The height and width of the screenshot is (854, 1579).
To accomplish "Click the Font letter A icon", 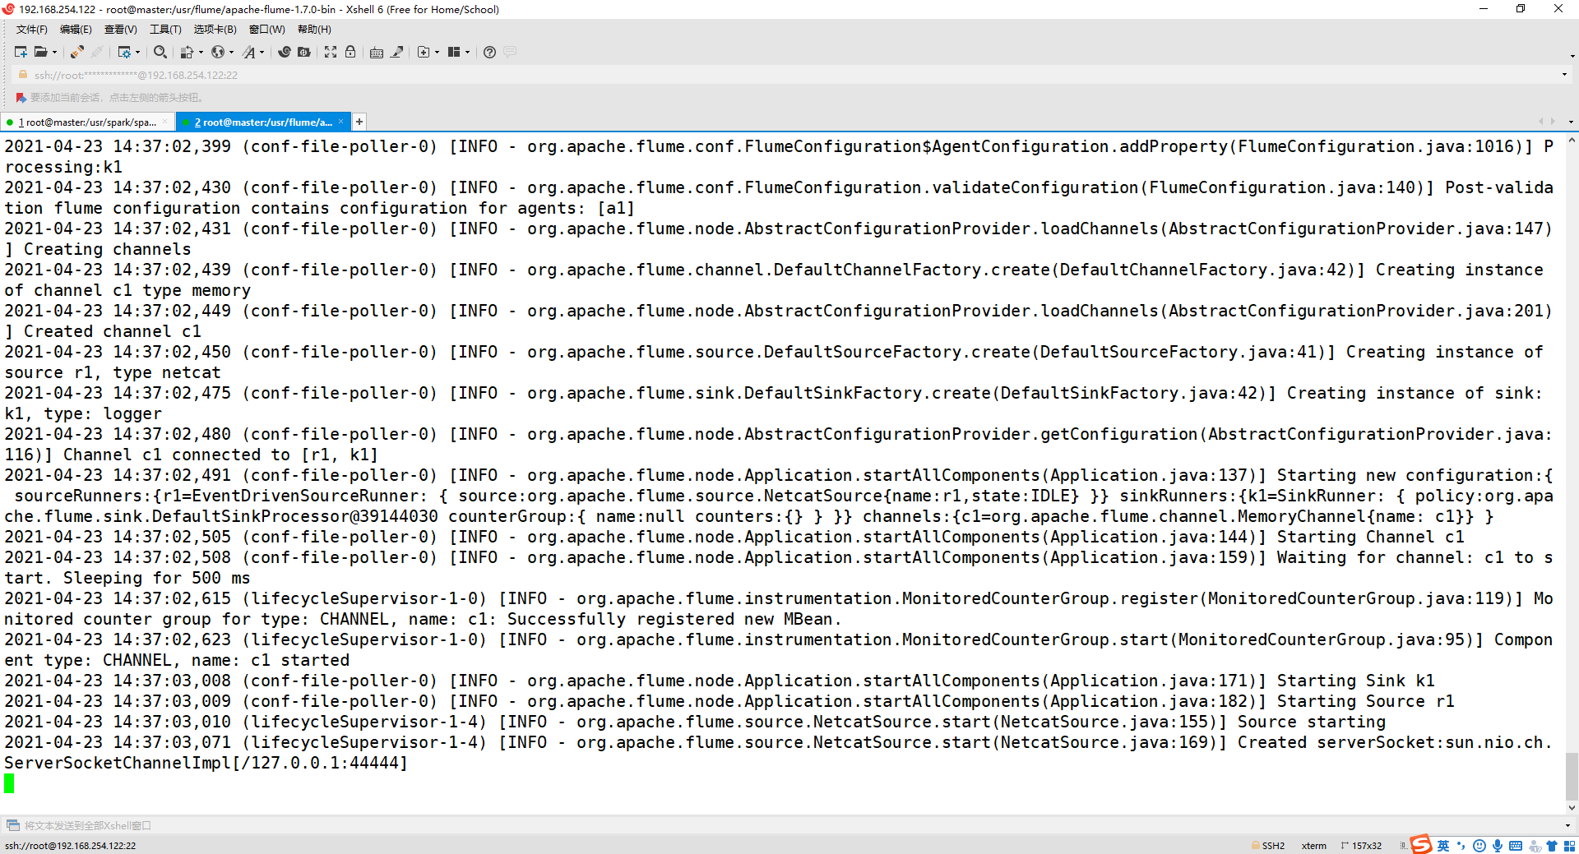I will tap(249, 52).
